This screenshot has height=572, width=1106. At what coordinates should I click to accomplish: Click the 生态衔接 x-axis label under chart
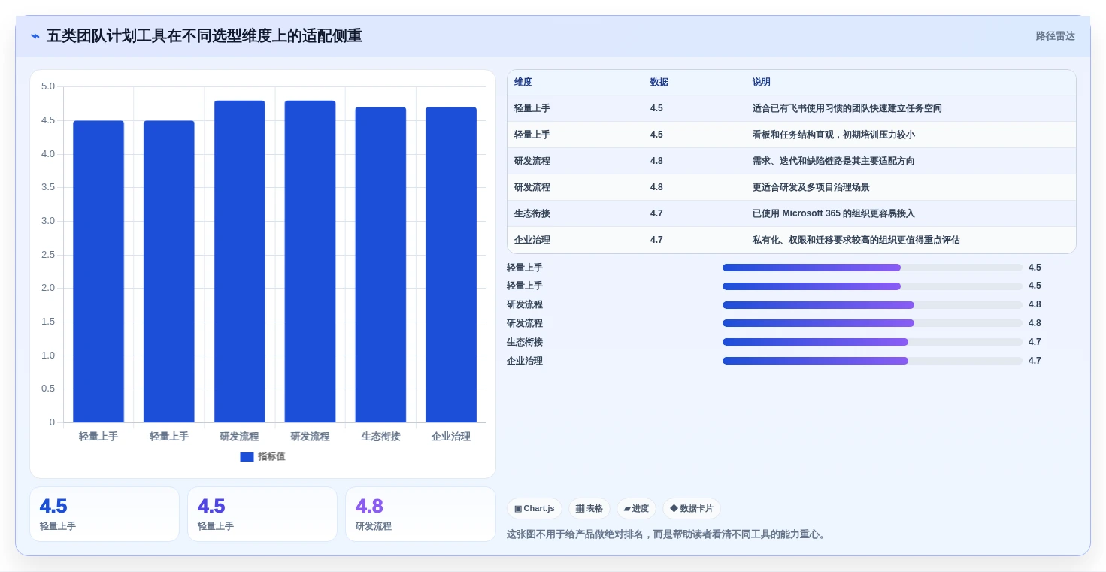(x=380, y=437)
